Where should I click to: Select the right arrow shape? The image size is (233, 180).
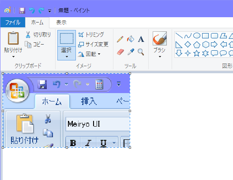[x=214, y=45]
